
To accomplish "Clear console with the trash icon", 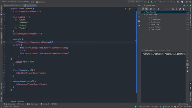I will (x=187, y=71).
